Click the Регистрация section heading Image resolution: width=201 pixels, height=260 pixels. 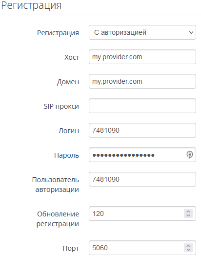[x=31, y=5]
